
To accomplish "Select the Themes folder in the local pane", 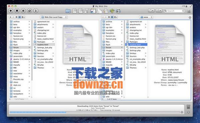I will (41, 68).
